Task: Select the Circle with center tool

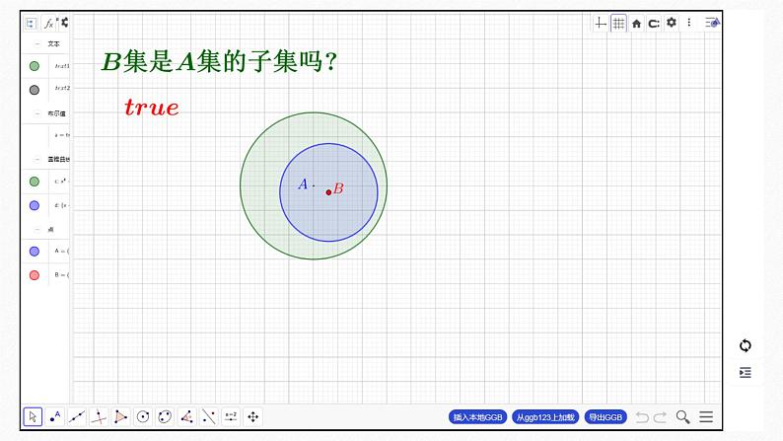Action: pyautogui.click(x=143, y=416)
